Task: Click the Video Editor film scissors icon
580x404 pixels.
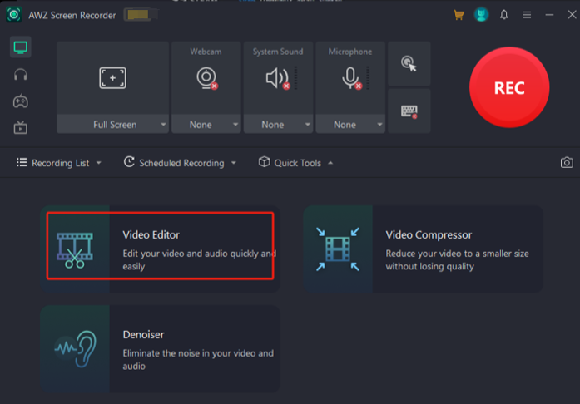Action: 75,250
